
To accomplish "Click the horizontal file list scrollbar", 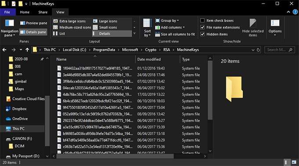I will (x=115, y=156).
